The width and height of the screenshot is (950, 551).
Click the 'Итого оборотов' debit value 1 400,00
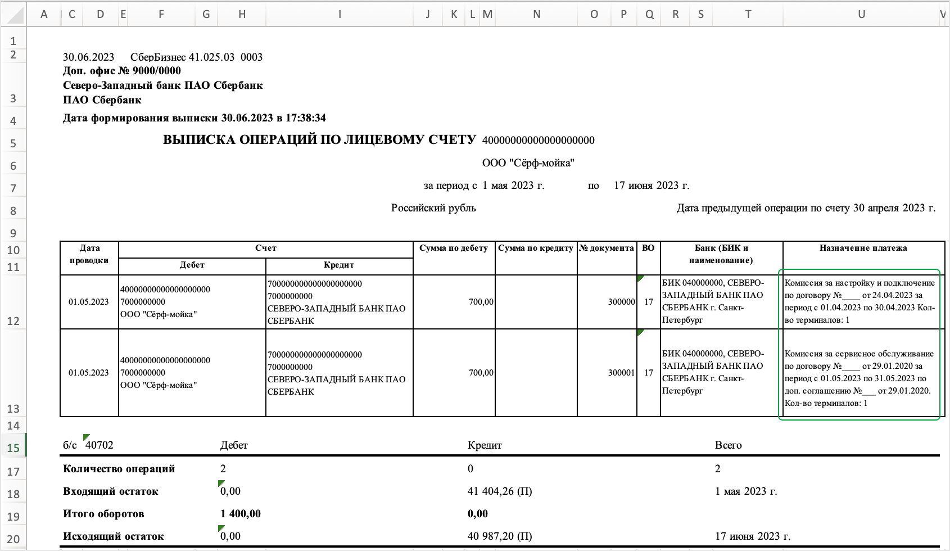click(x=241, y=513)
